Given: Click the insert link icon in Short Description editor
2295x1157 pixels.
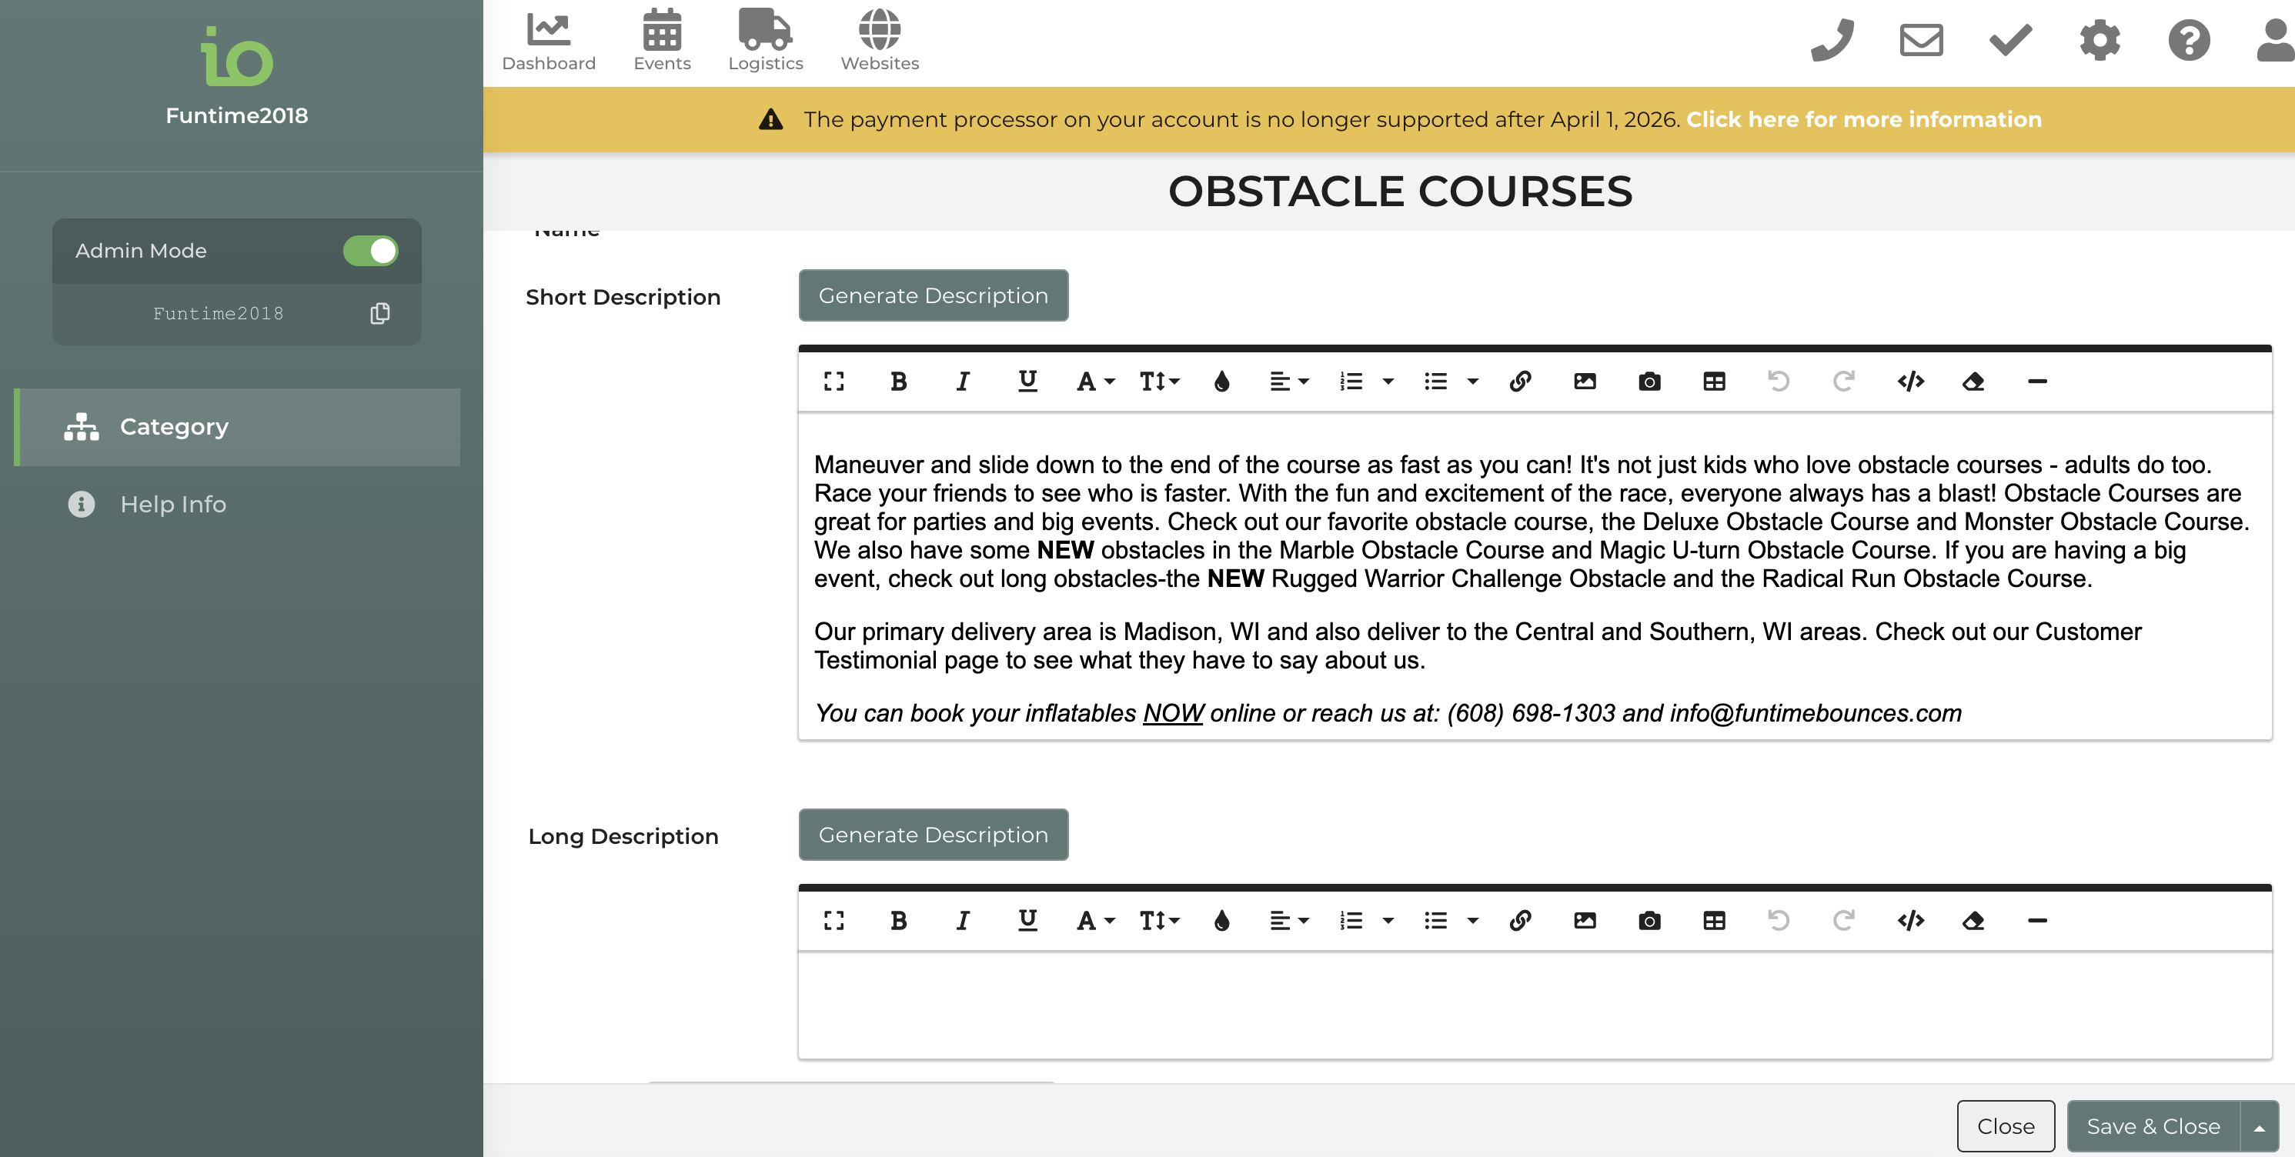Looking at the screenshot, I should (x=1520, y=382).
